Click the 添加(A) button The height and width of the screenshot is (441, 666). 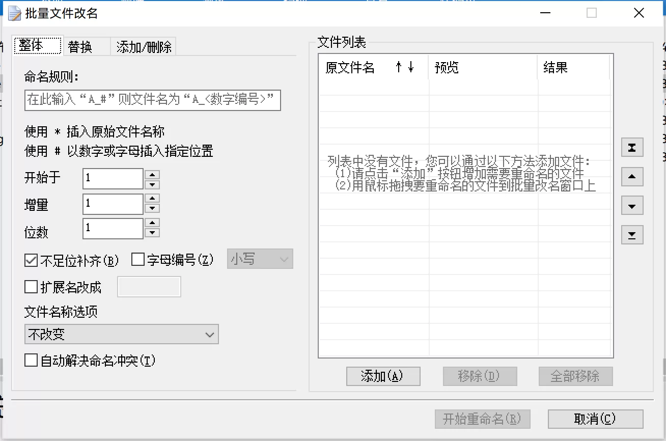(382, 376)
